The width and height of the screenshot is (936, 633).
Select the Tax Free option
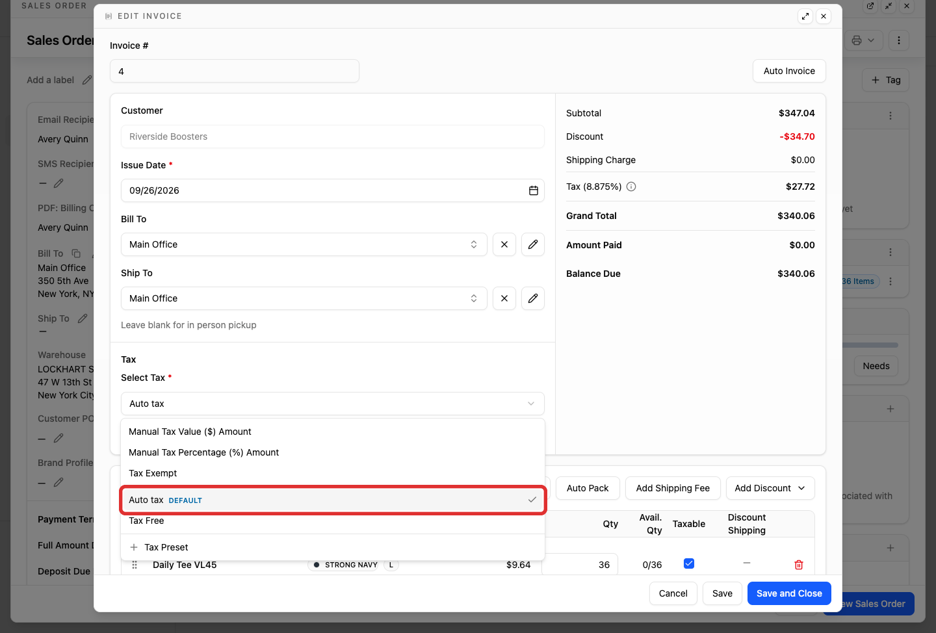tap(333, 521)
